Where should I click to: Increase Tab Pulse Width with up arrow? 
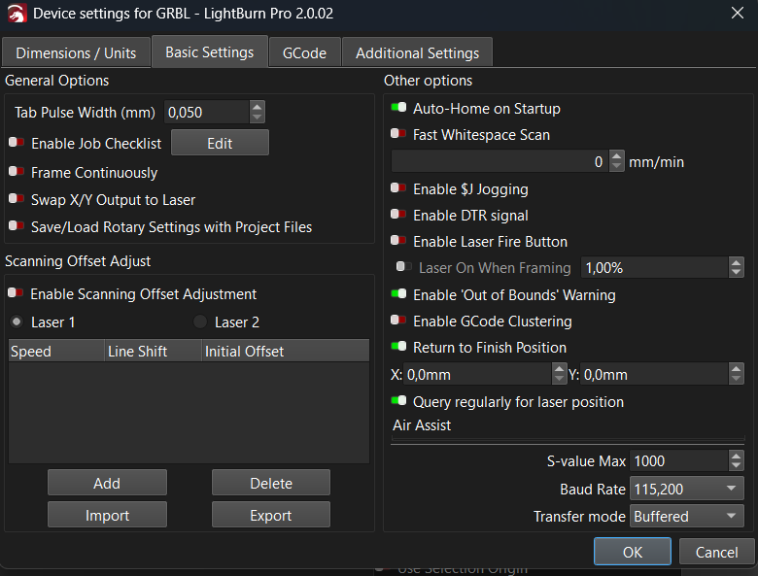coord(258,106)
